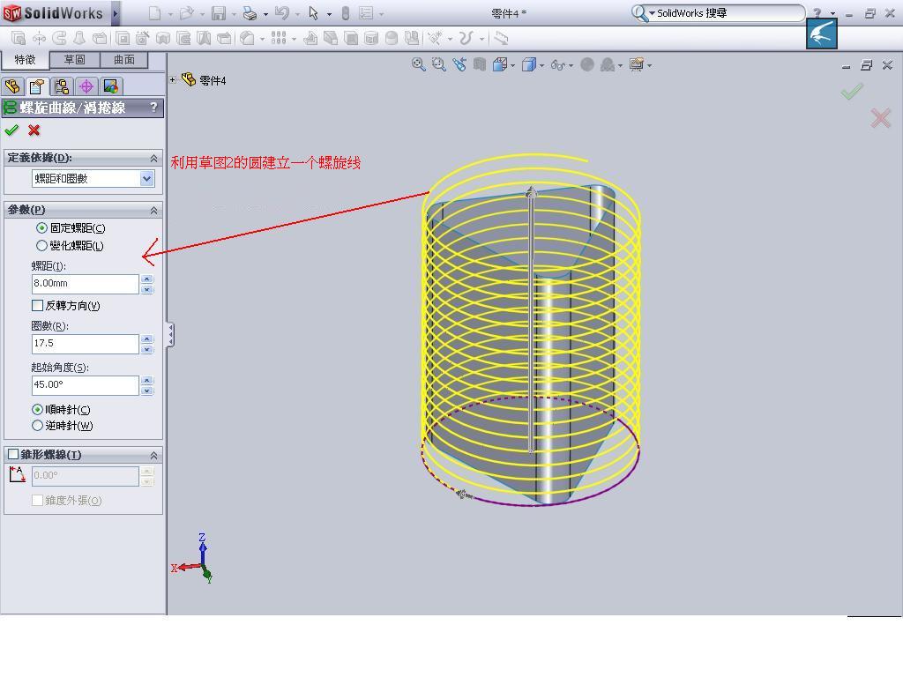Click the Save icon in title toolbar

click(x=219, y=12)
